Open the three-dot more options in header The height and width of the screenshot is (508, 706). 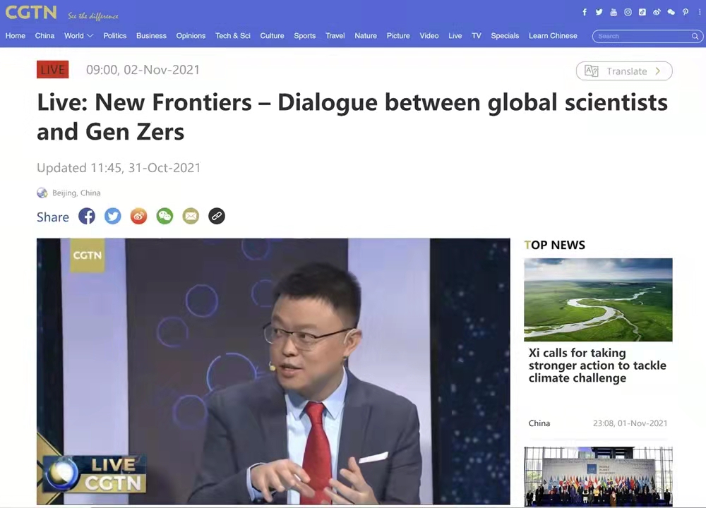tap(699, 12)
